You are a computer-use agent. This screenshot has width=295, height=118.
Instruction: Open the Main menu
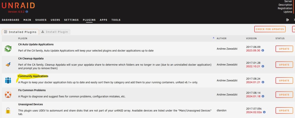(x=27, y=20)
